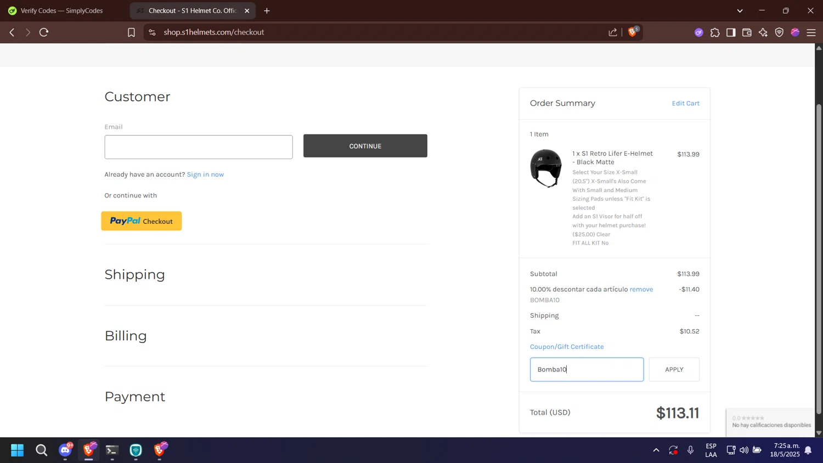The height and width of the screenshot is (463, 823).
Task: Open the purple extension icon
Action: pos(698,32)
